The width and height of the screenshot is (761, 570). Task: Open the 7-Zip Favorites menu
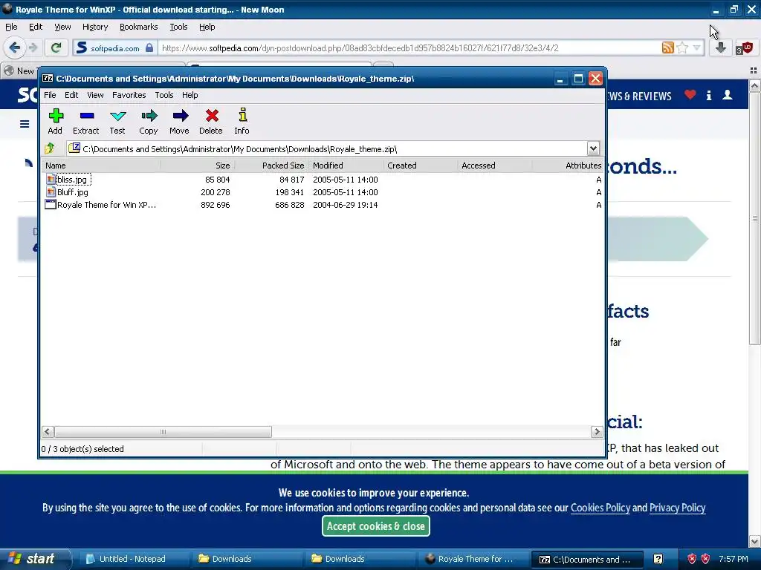click(129, 95)
